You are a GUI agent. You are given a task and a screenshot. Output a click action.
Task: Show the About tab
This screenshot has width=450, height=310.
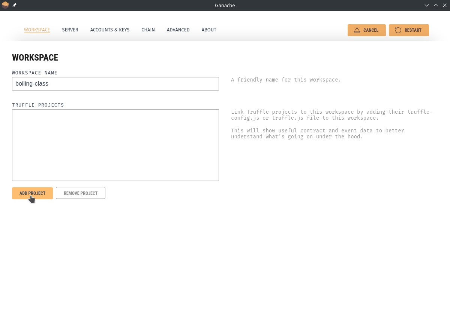click(209, 30)
